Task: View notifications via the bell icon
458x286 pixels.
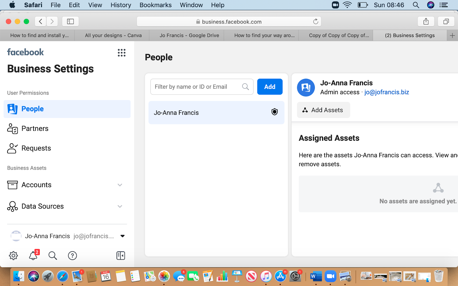Action: (33, 255)
